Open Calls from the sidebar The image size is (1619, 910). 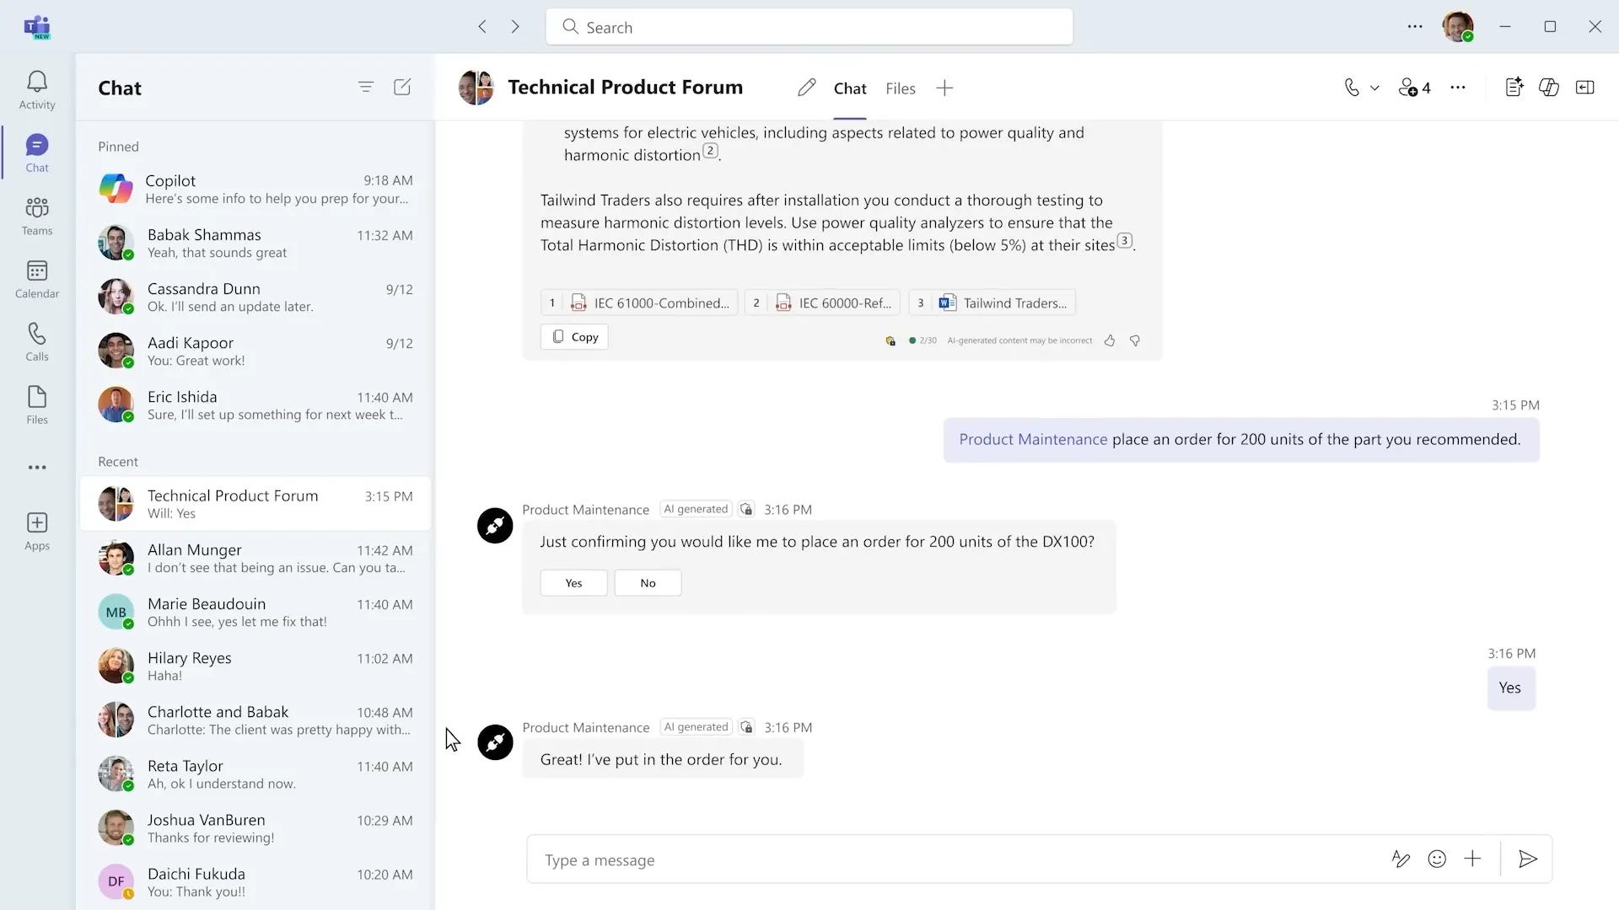(36, 341)
